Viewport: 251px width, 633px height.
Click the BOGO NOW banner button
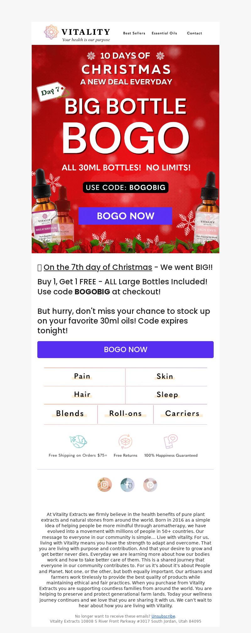coord(125,216)
